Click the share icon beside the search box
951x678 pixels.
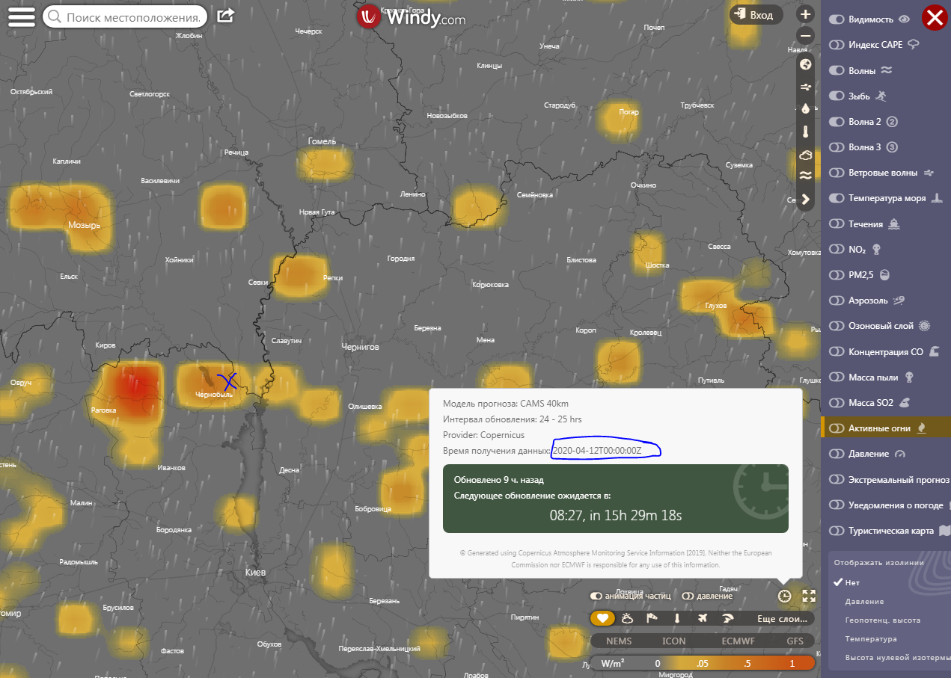pyautogui.click(x=225, y=15)
